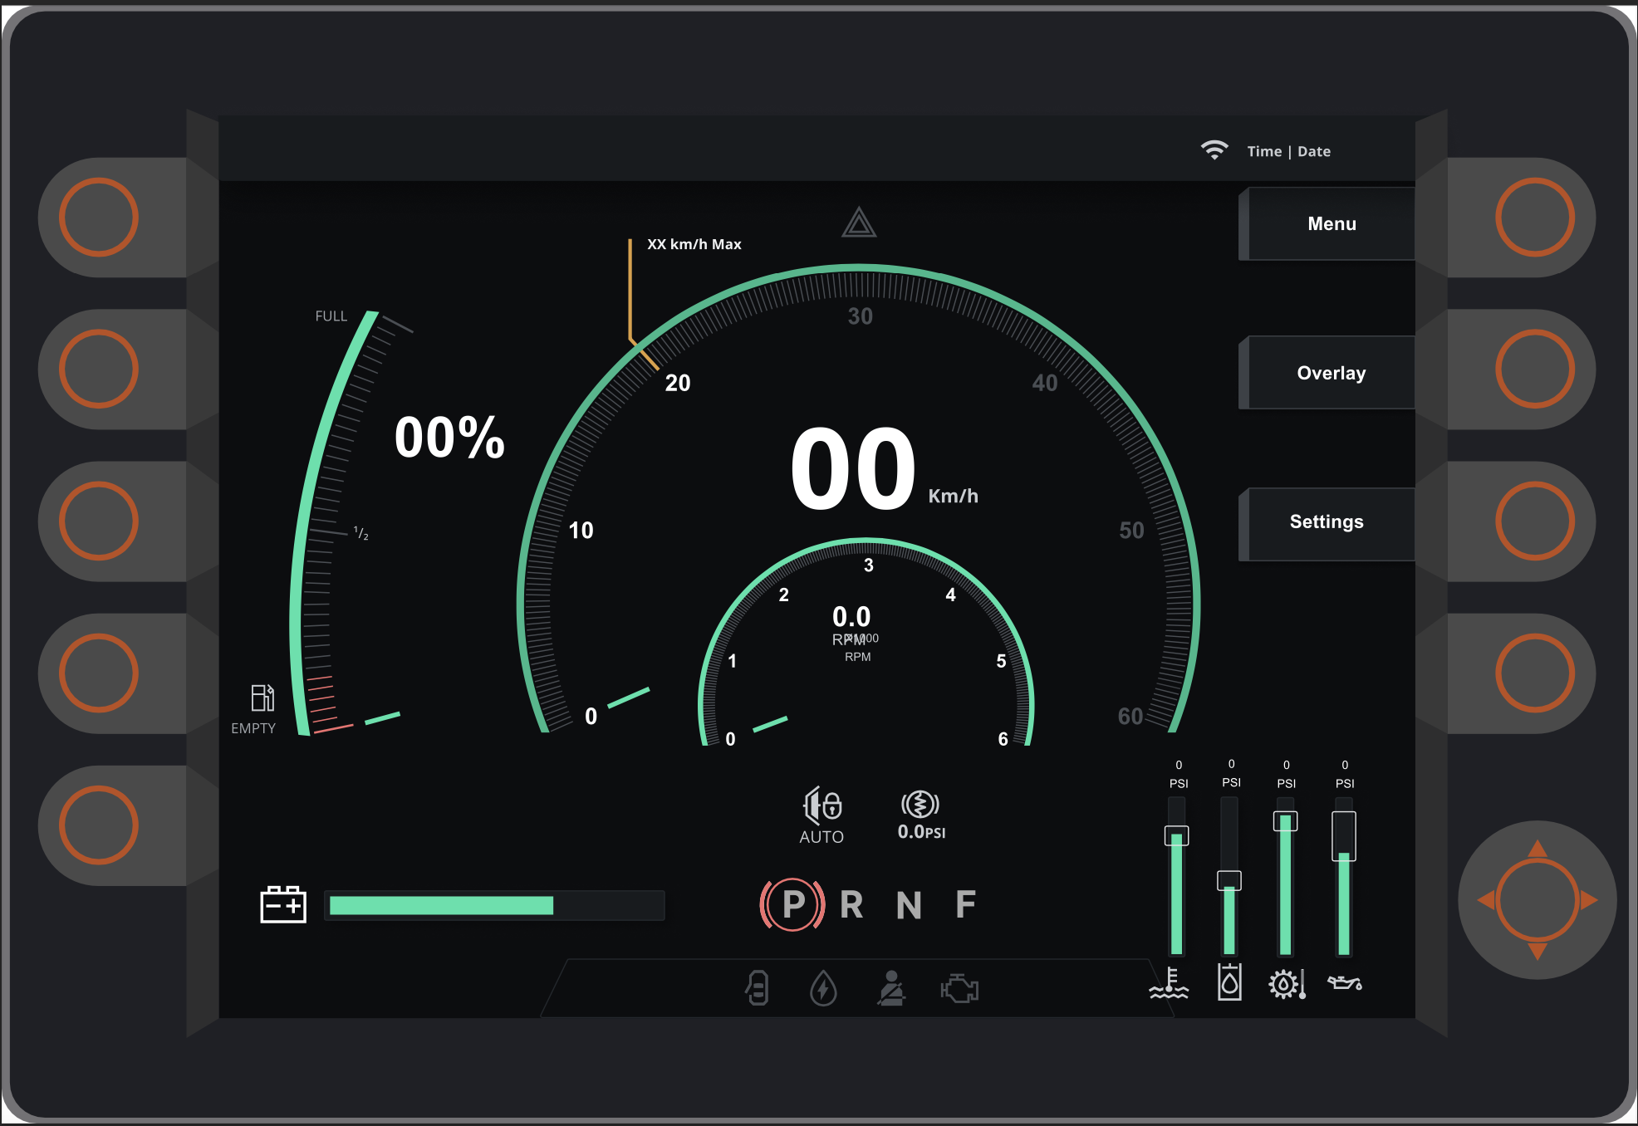Click the battery charge level bar
The height and width of the screenshot is (1126, 1638).
click(x=495, y=905)
